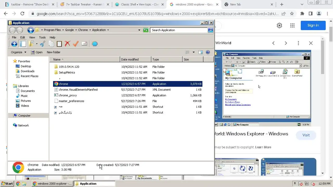Open Start menu on taskbar
The width and height of the screenshot is (333, 187).
pyautogui.click(x=7, y=184)
